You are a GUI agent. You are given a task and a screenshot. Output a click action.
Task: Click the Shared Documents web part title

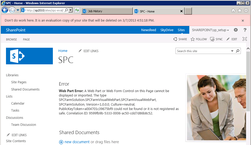[79, 132]
